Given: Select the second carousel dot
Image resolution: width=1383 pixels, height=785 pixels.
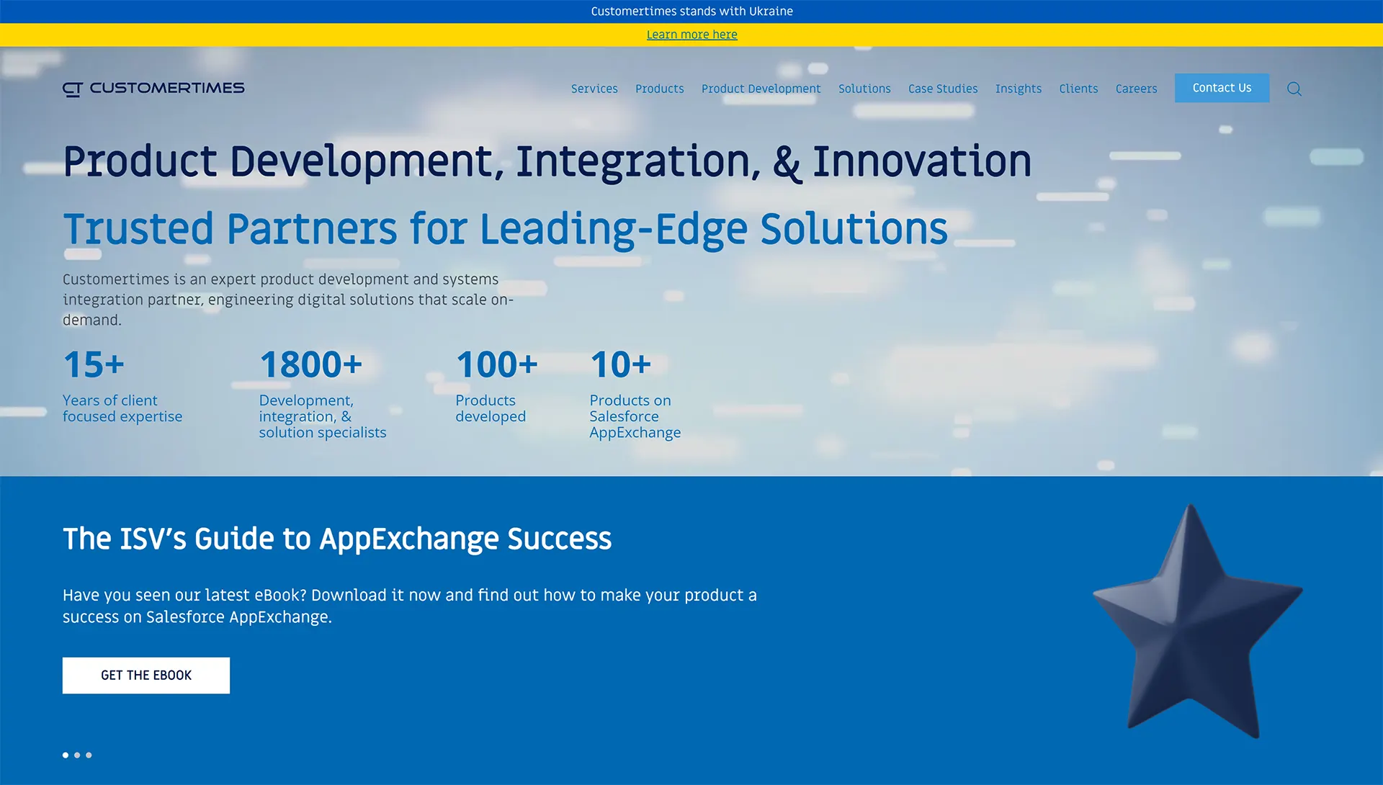Looking at the screenshot, I should pos(77,755).
